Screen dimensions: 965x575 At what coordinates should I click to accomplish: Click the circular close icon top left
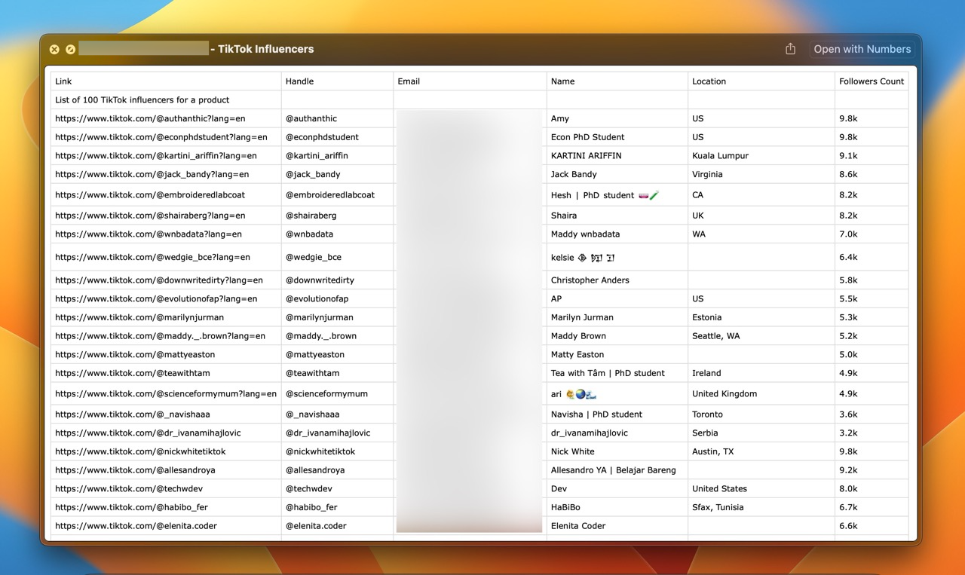point(54,49)
